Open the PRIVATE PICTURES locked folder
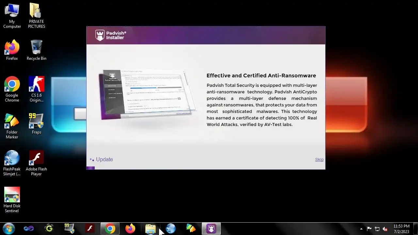 coord(36,16)
